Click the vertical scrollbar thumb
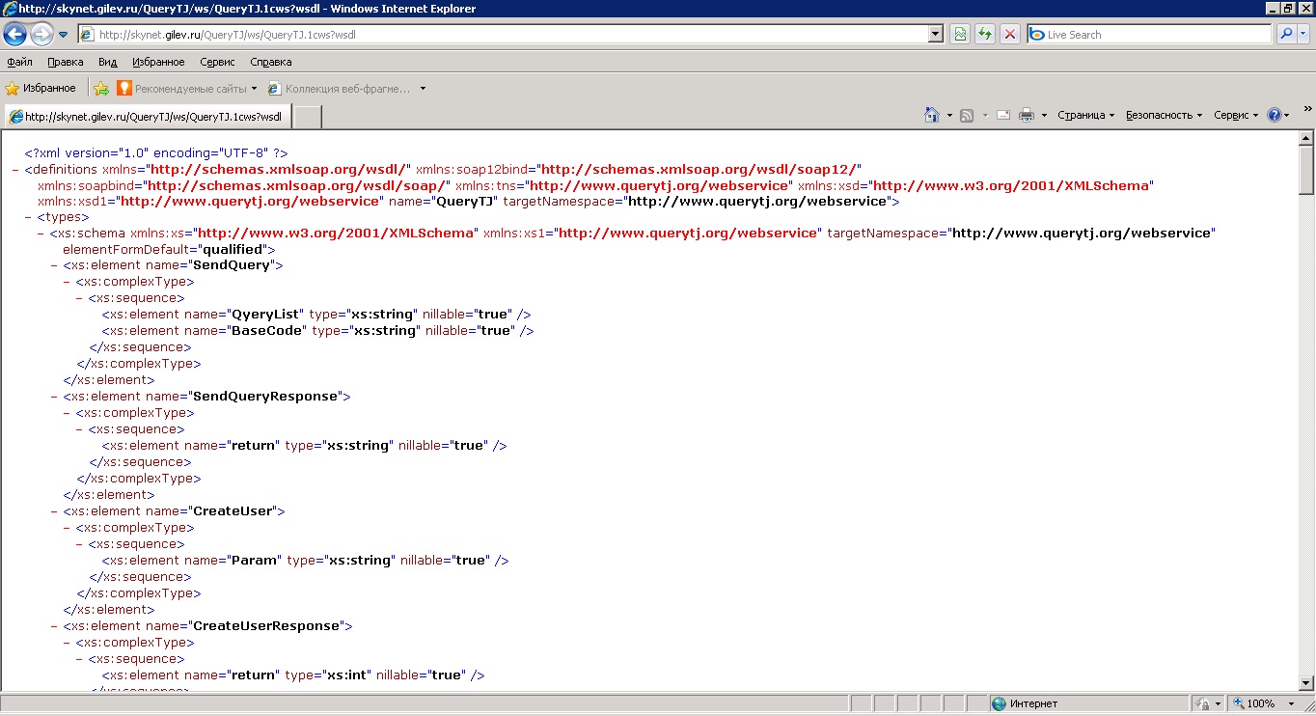 coord(1306,171)
